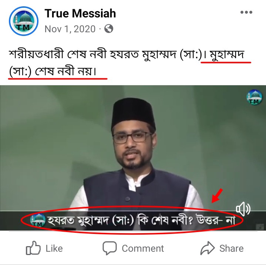This screenshot has width=266, height=268.
Task: Click the globe public audience icon
Action: tap(109, 29)
